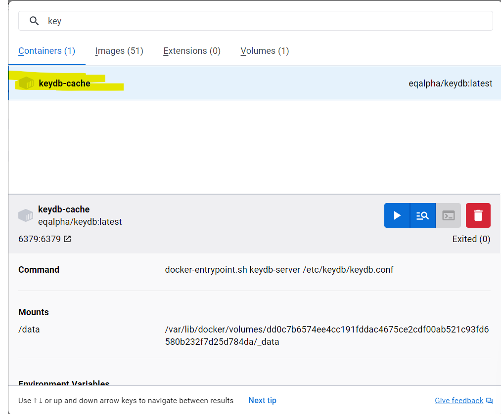Delete keydb-cache using the trash icon
Image resolution: width=501 pixels, height=414 pixels.
tap(478, 215)
